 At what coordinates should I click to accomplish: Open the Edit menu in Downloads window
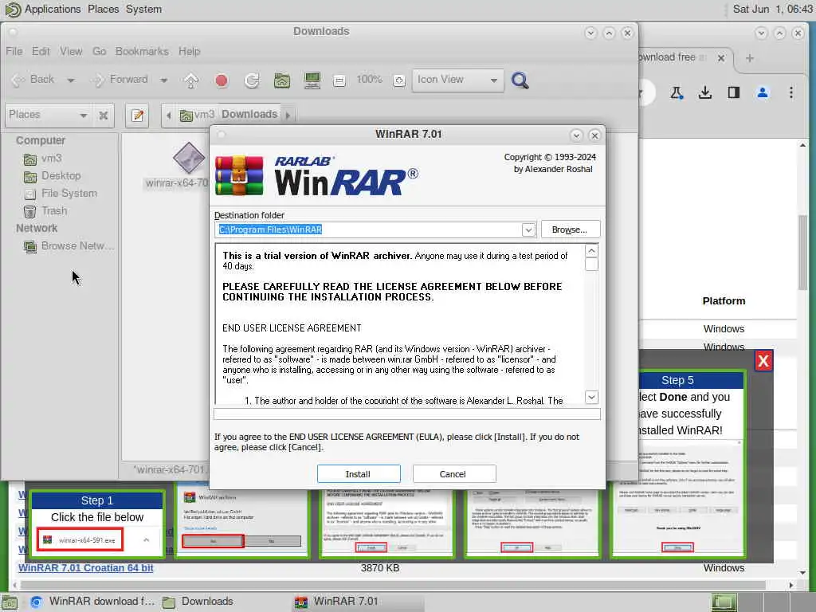(41, 51)
